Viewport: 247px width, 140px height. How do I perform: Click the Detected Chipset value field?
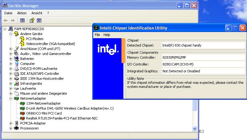pyautogui.click(x=203, y=45)
